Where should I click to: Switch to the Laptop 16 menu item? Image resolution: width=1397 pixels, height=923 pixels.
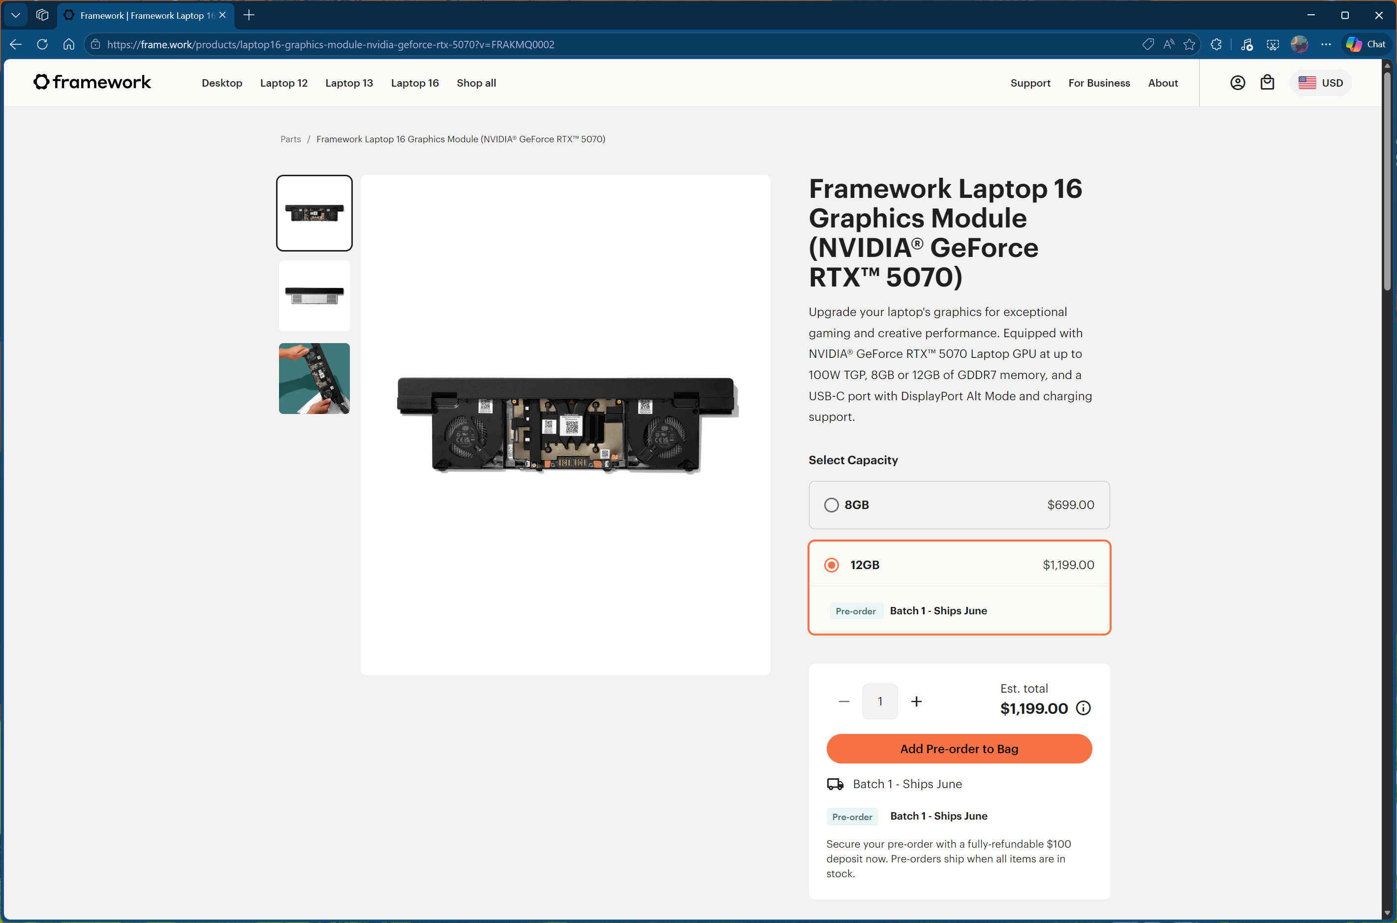click(414, 83)
